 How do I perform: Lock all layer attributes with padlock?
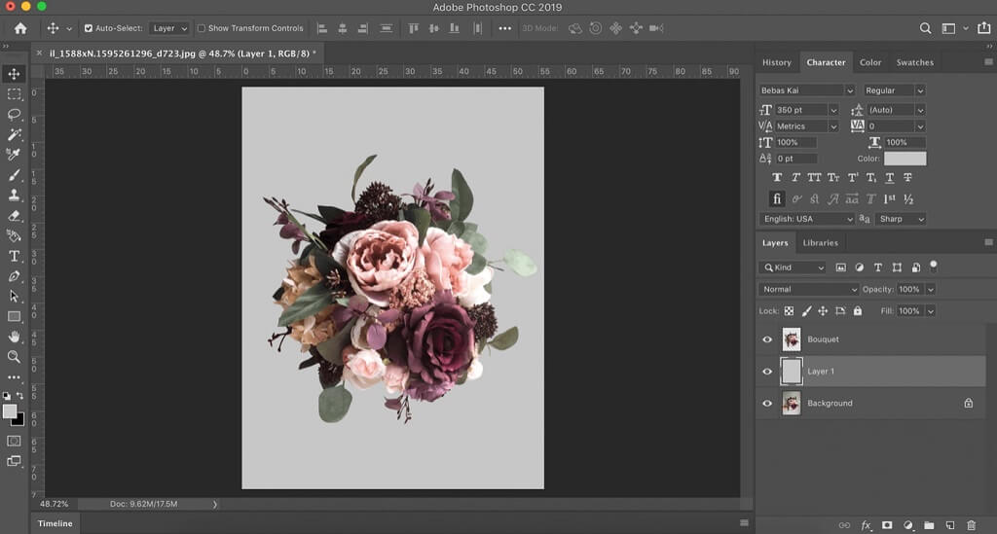click(x=857, y=311)
